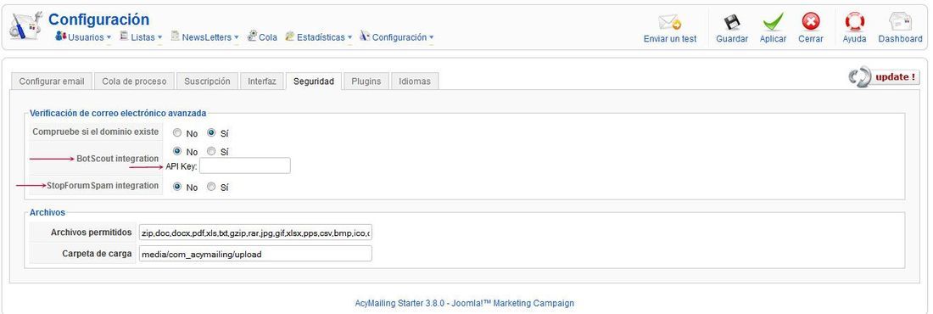Viewport: 933px width, 314px height.
Task: Select No for StopForumSpam integration
Action: click(176, 187)
